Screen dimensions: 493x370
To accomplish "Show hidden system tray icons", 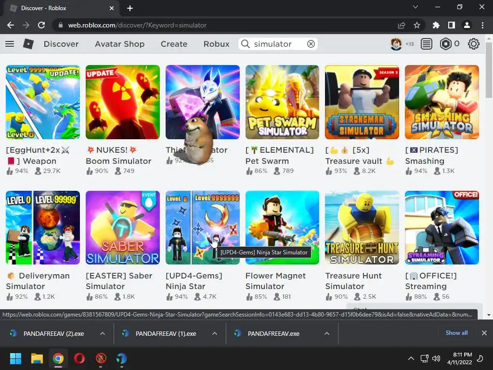I will tap(411, 358).
